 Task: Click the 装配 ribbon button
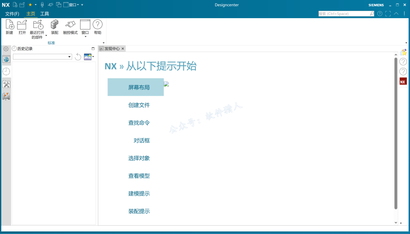[x=55, y=27]
